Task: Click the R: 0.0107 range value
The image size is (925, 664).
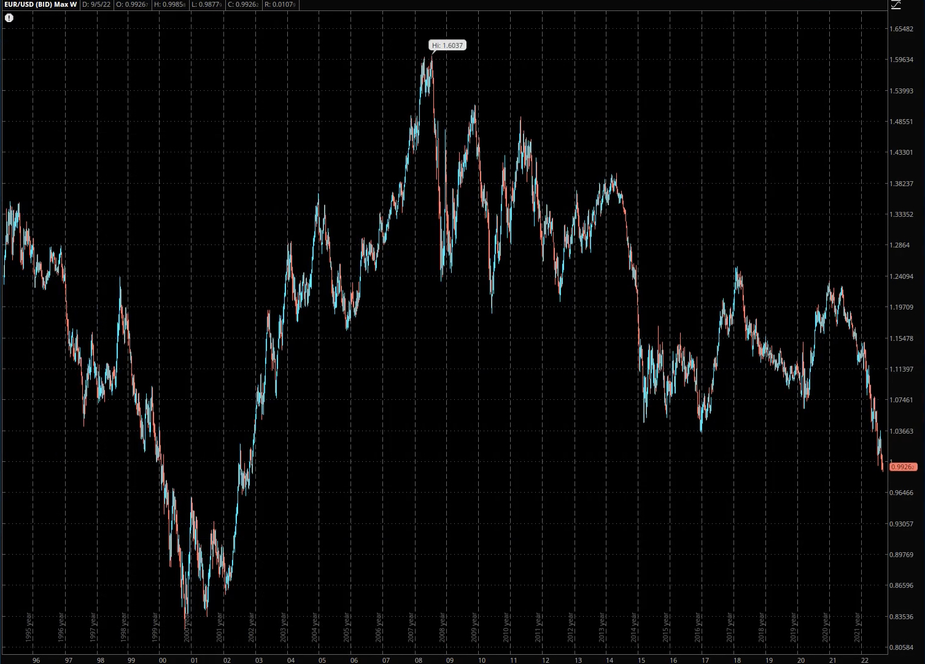Action: coord(281,5)
